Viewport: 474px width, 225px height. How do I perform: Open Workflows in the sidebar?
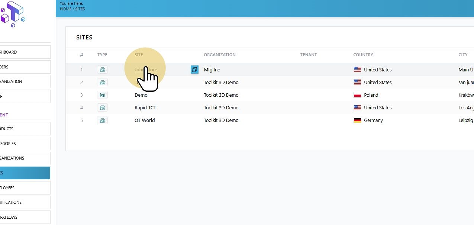click(25, 217)
